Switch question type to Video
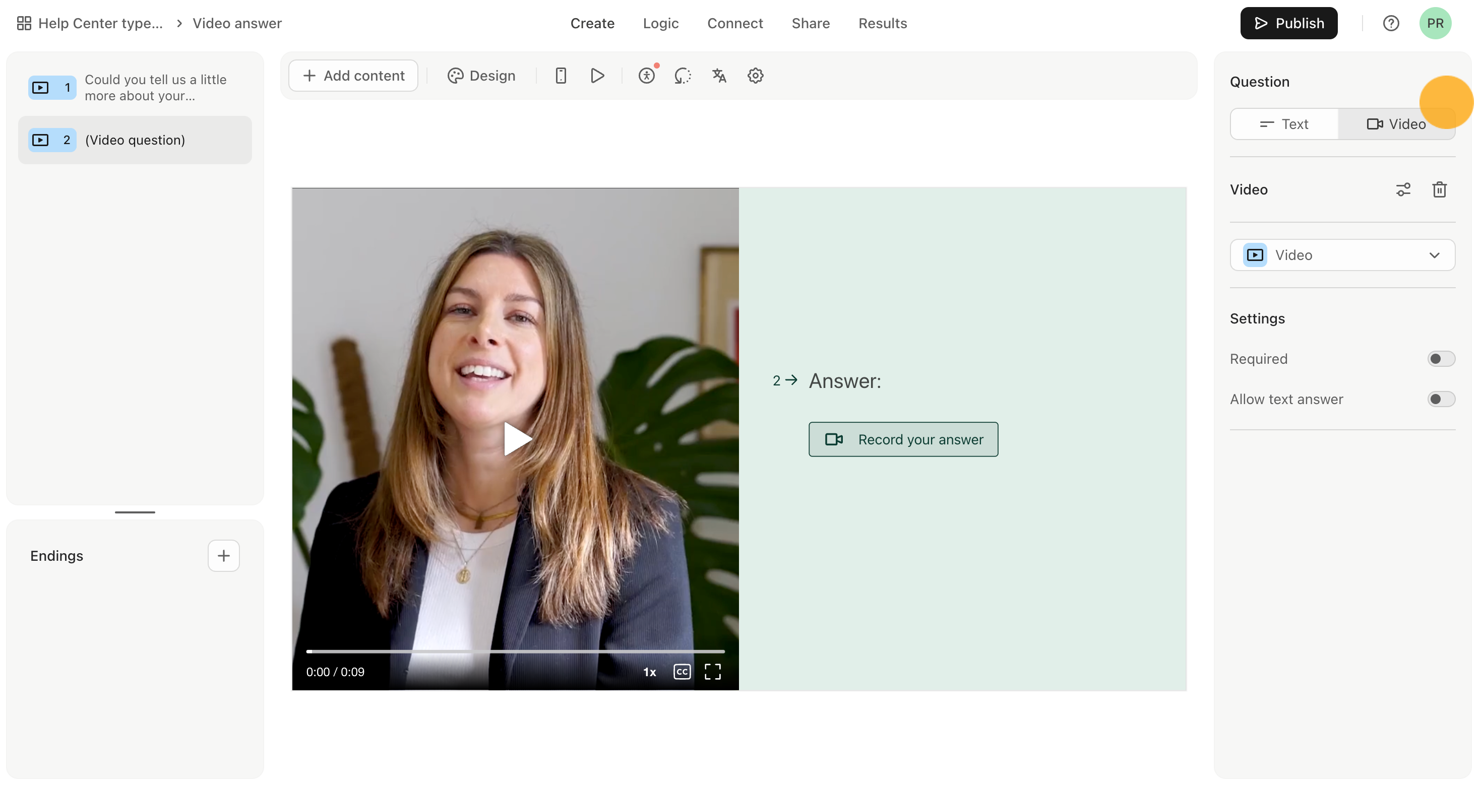The height and width of the screenshot is (786, 1482). click(1396, 123)
